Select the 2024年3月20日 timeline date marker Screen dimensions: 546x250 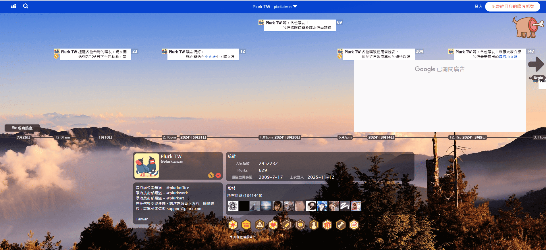287,137
